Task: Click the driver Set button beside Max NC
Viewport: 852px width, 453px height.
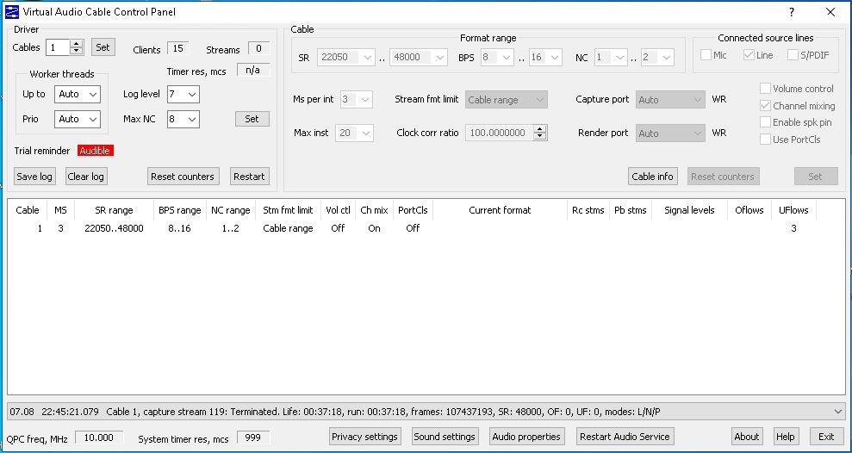Action: [x=252, y=119]
